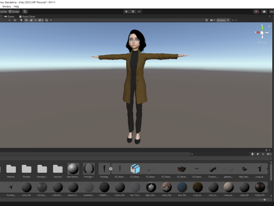The width and height of the screenshot is (274, 206).
Task: Start Play mode with the Play button
Action: [x=126, y=11]
